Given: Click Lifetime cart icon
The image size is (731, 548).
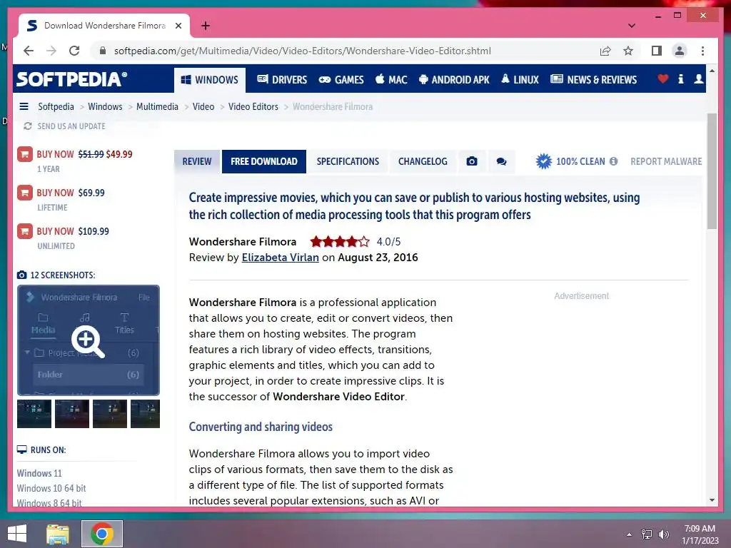Looking at the screenshot, I should [25, 193].
